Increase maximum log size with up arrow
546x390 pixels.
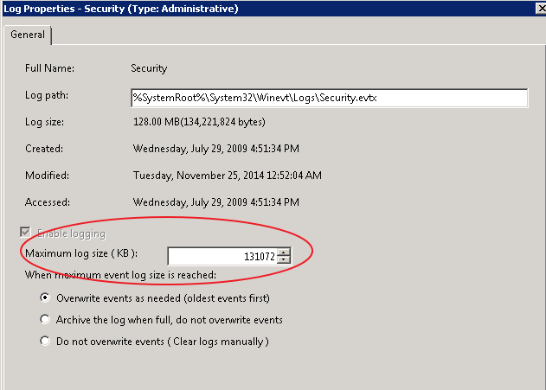284,252
